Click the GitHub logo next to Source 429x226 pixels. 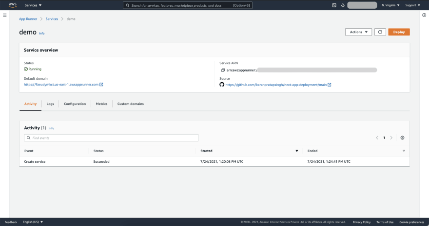click(x=222, y=85)
